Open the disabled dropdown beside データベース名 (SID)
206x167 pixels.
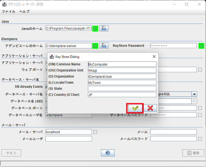(194, 101)
